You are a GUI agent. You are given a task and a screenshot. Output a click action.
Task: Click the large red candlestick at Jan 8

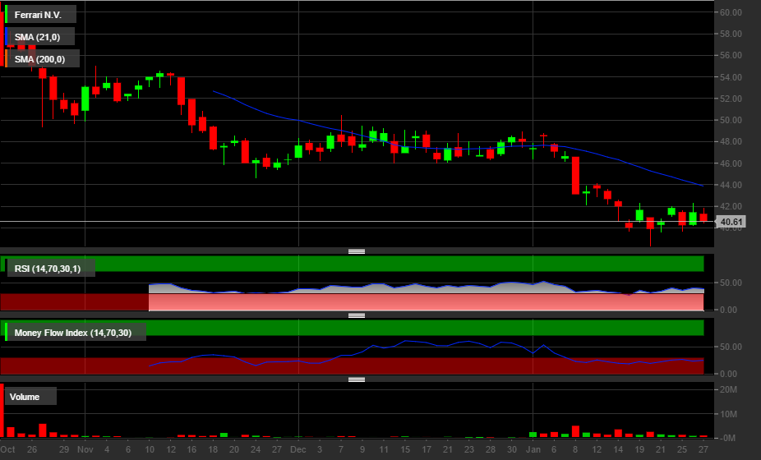tap(575, 176)
